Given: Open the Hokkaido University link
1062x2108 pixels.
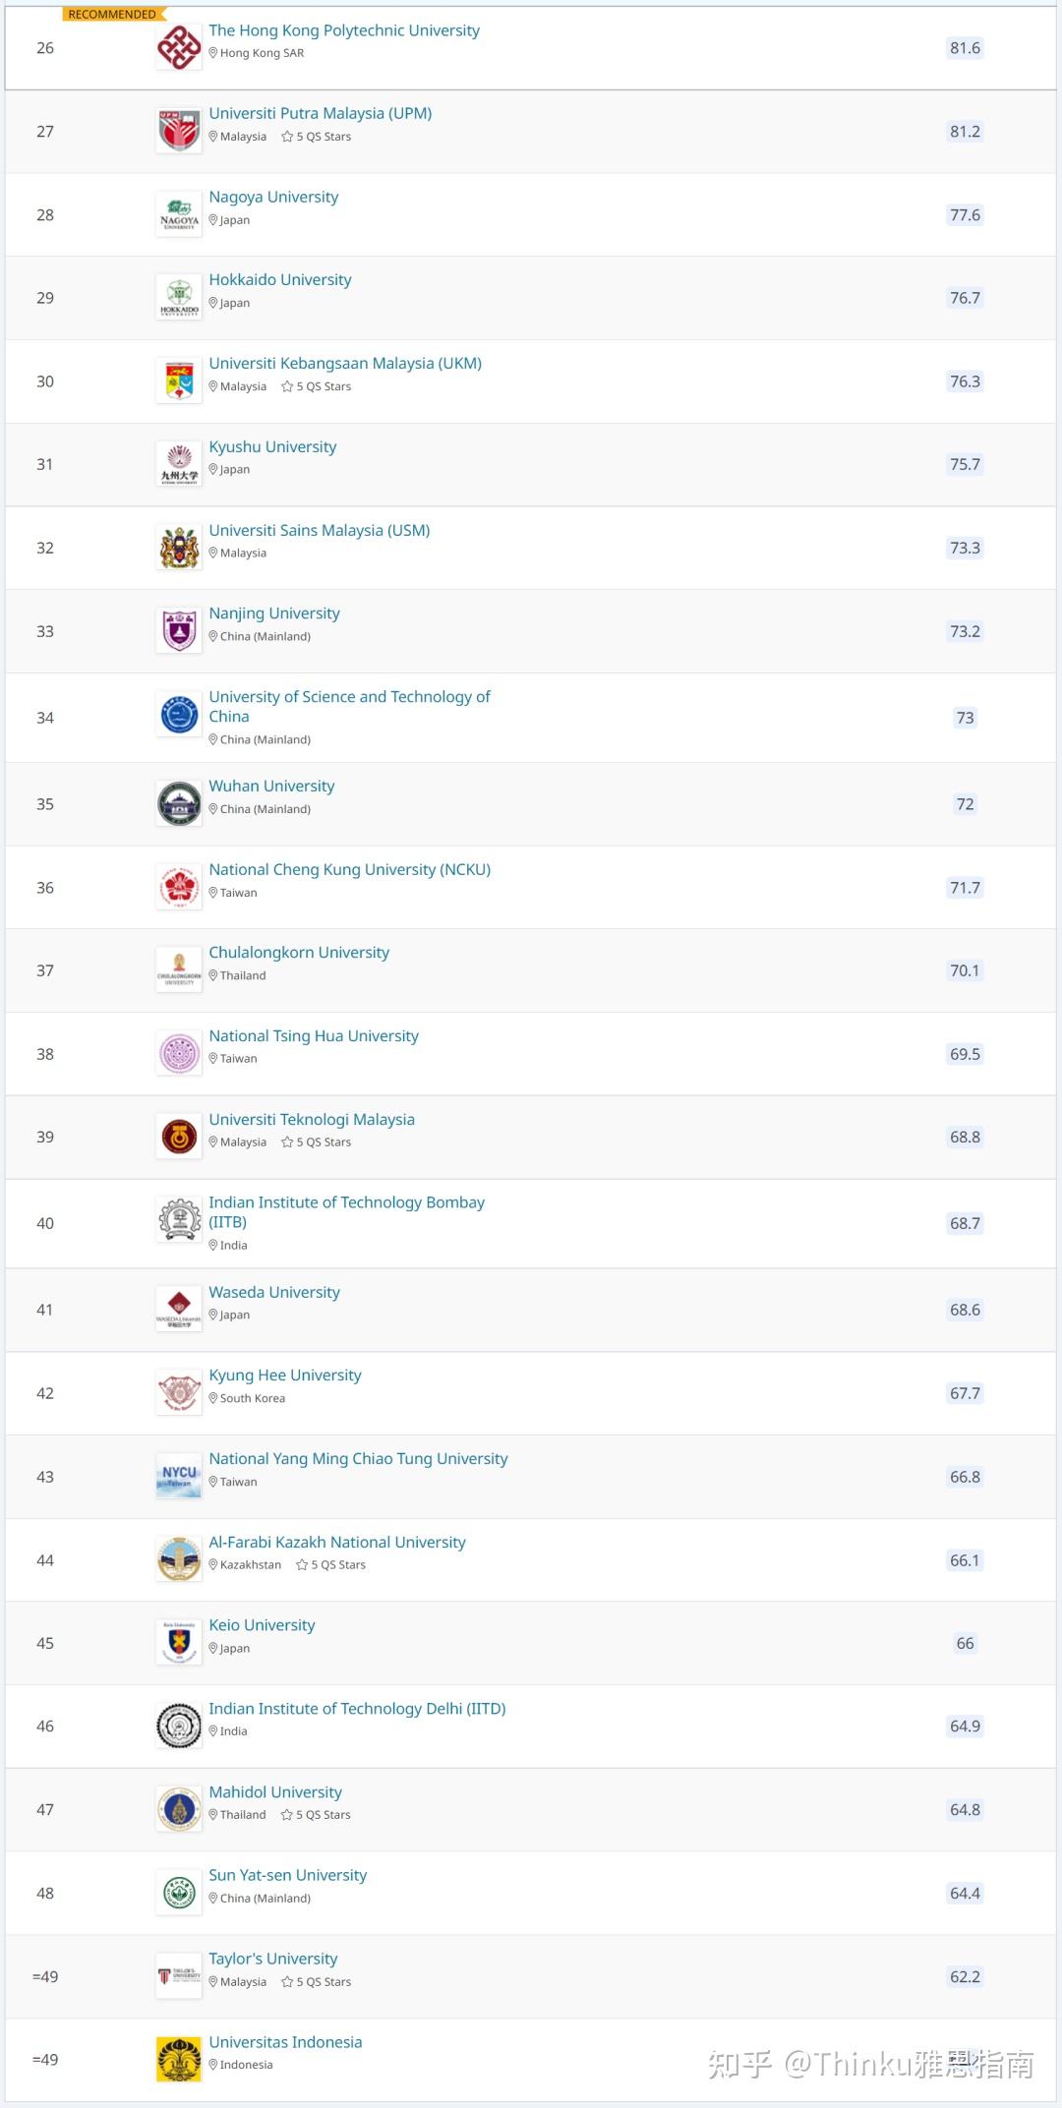Looking at the screenshot, I should tap(280, 280).
